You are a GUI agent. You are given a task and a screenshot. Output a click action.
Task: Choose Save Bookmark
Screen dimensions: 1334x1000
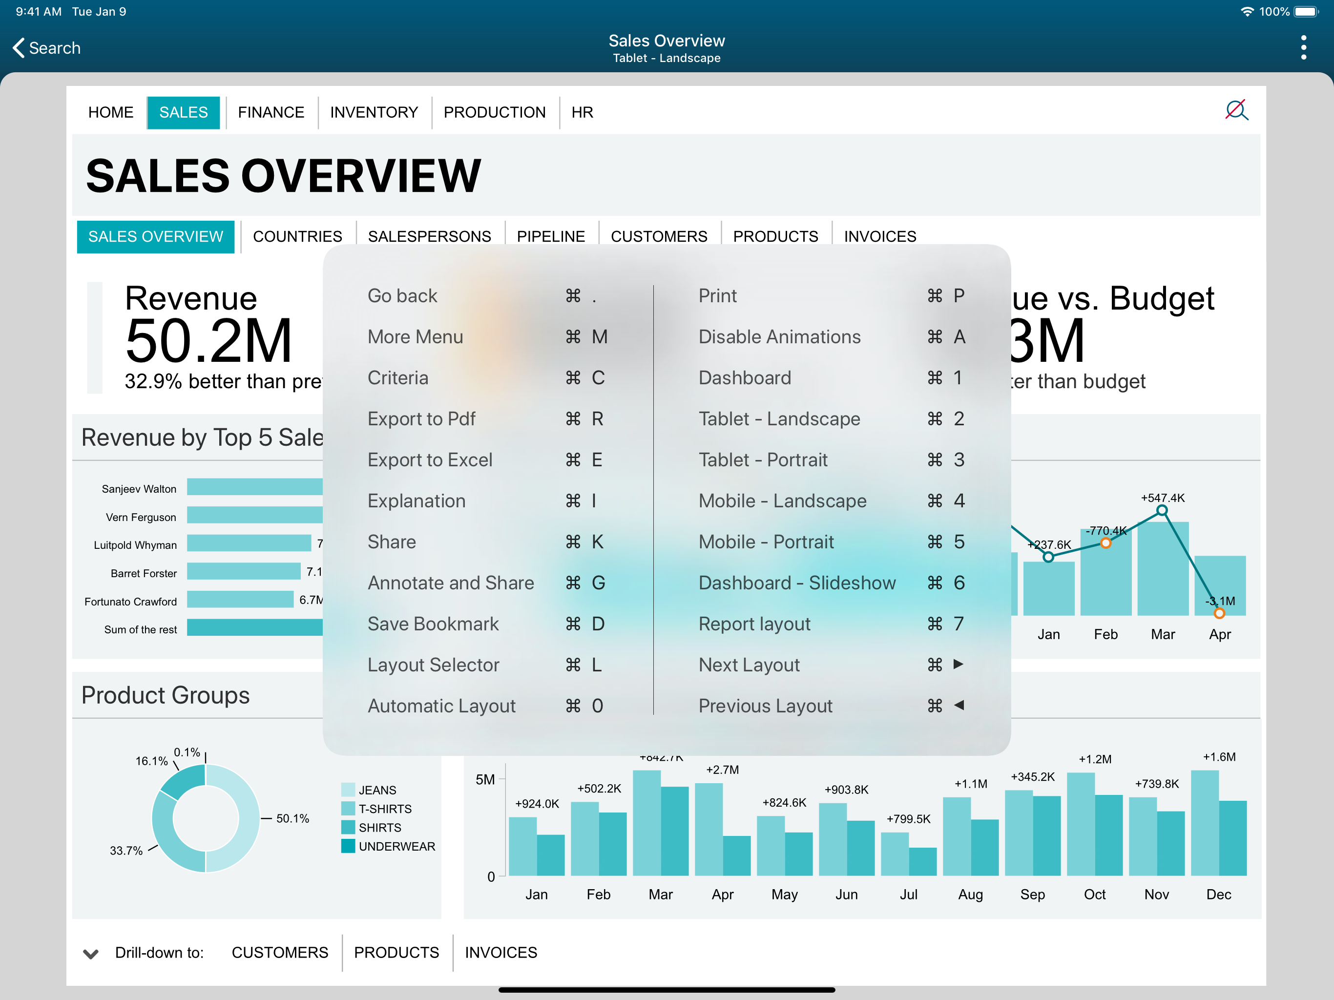click(x=487, y=624)
